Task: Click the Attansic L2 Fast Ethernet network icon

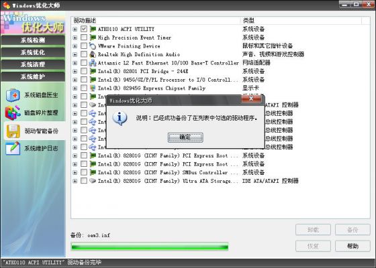Action: 93,63
